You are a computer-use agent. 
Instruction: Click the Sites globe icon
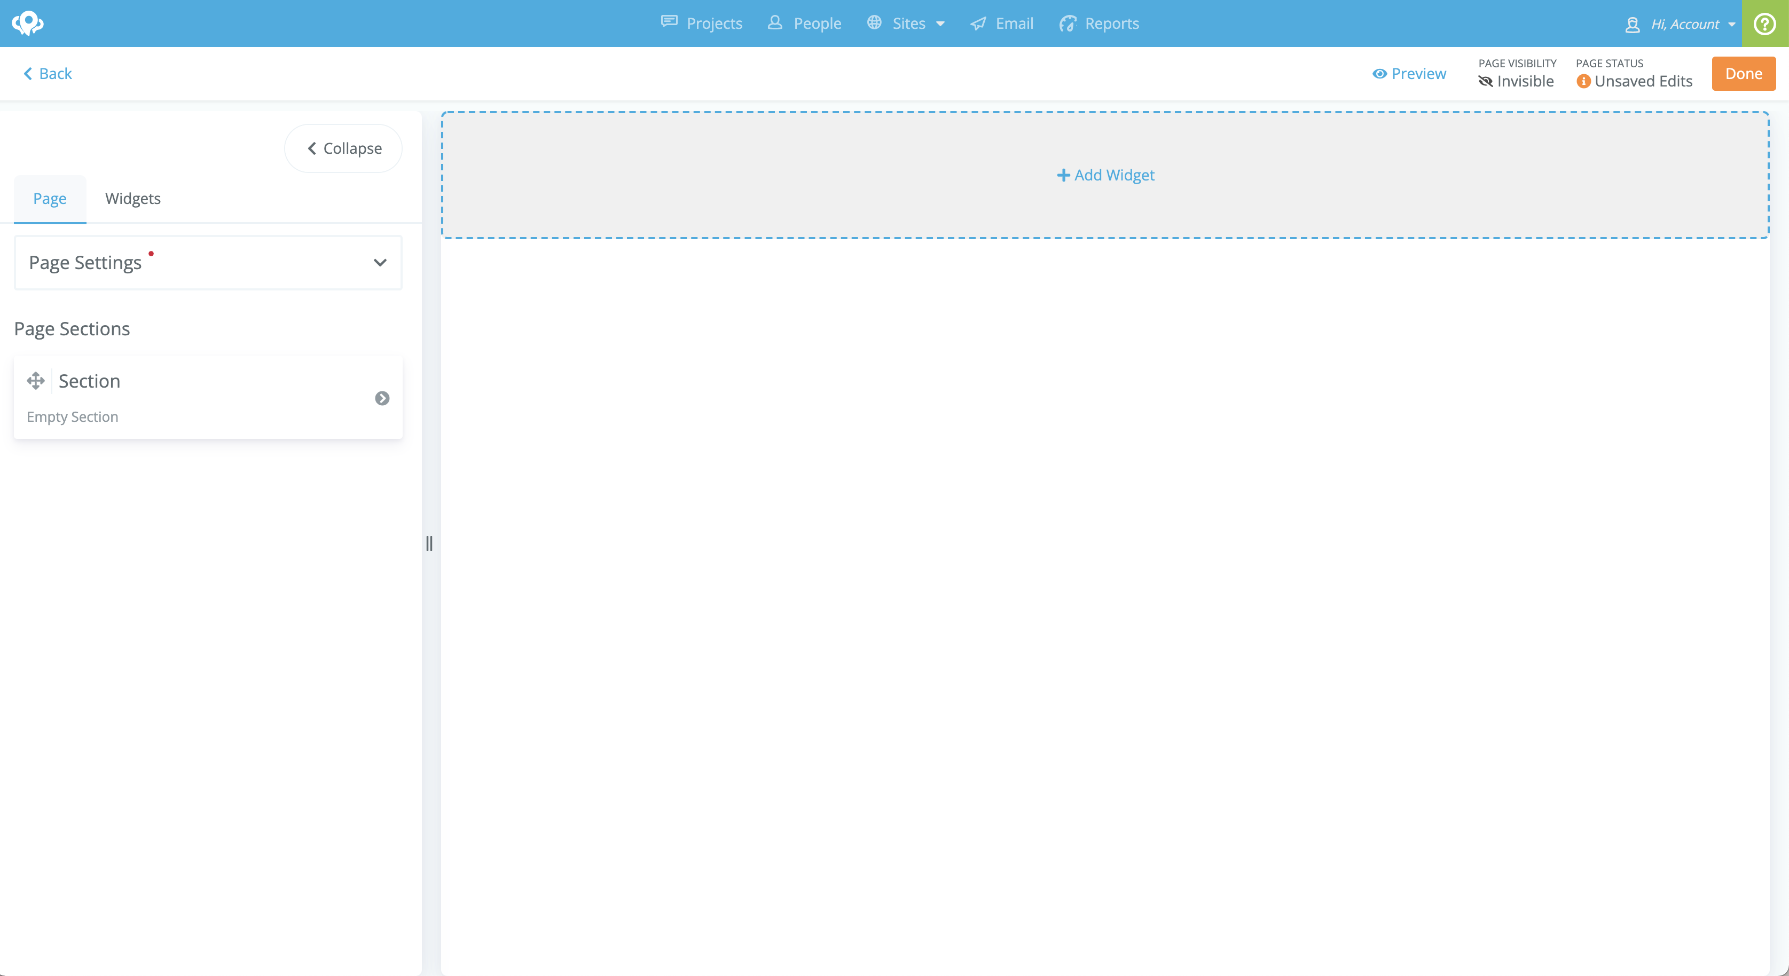[x=874, y=23]
